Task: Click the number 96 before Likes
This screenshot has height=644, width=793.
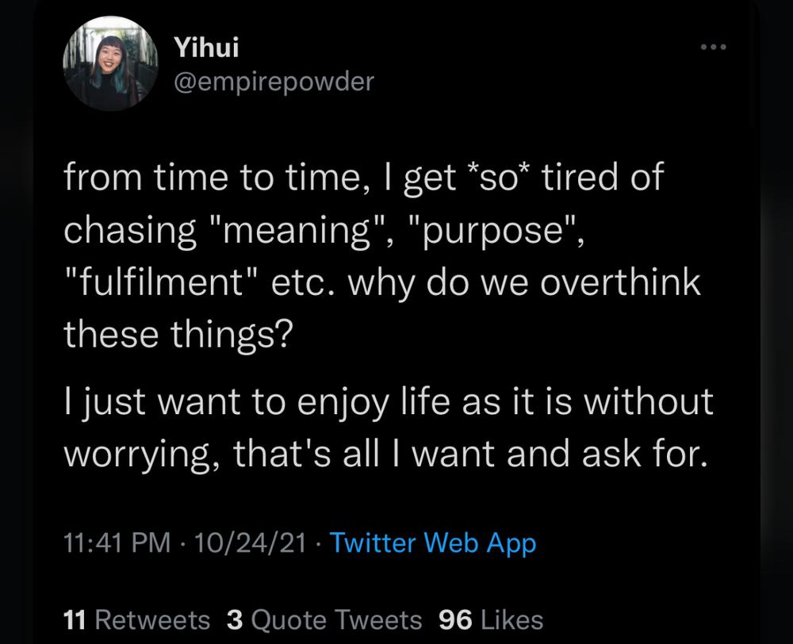Action: [455, 620]
